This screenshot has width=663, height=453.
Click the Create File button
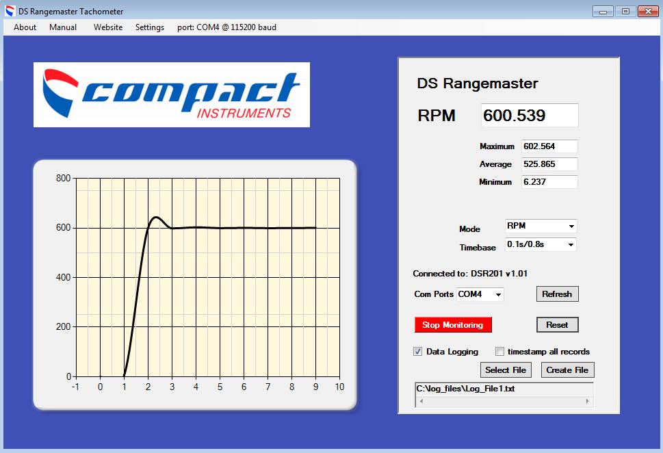567,370
